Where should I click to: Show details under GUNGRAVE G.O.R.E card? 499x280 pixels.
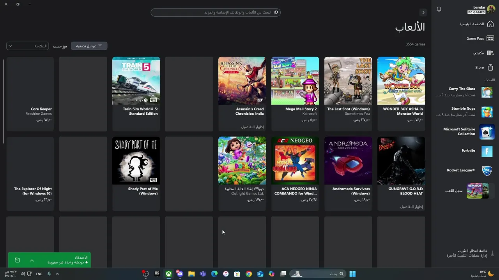tap(411, 207)
